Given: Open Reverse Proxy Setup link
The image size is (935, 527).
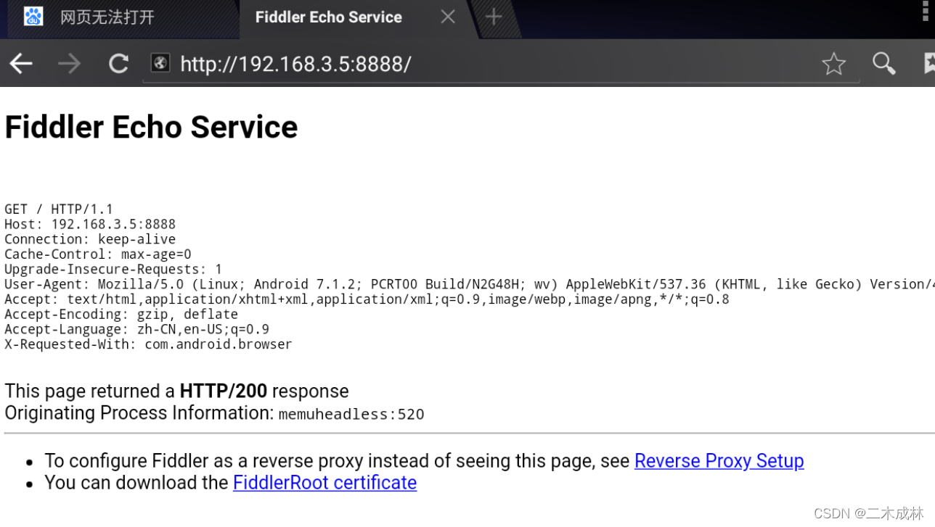Looking at the screenshot, I should (719, 461).
